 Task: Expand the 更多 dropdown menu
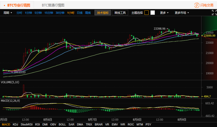pyautogui.click(x=164, y=13)
